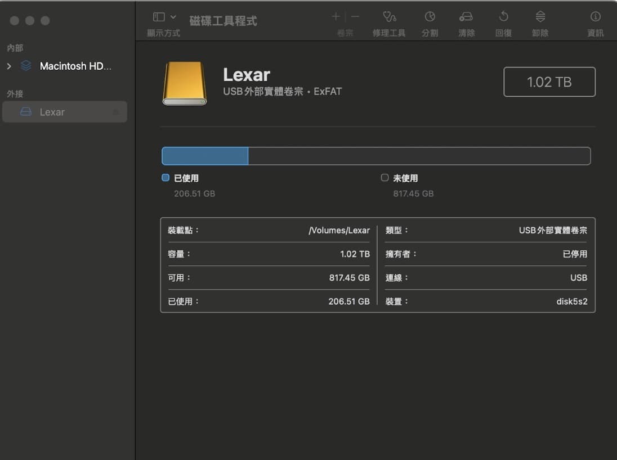
Task: Click the Macintosh HD volume stack icon
Action: tap(26, 66)
